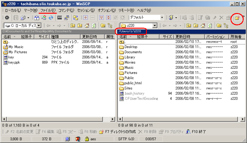Click the Invert Selection icon
247x143 pixels.
point(108,18)
